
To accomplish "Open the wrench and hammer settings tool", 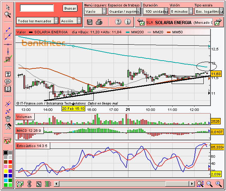I will pyautogui.click(x=8, y=126).
